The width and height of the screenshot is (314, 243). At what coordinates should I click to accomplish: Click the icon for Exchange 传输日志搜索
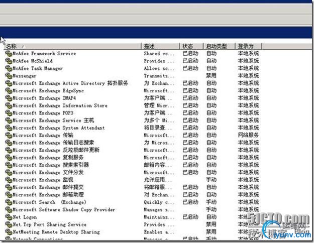point(9,143)
